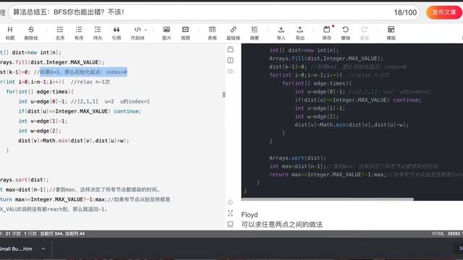
Task: Open the caret menu of the downloaded .htm file
Action: [43, 248]
